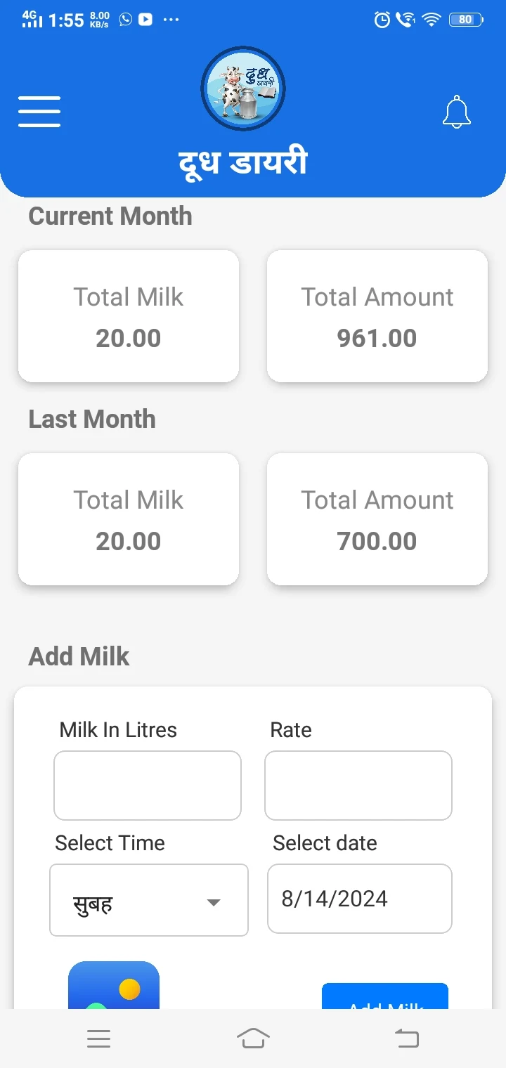Click the Add Milk button
Viewport: 506px width, 1068px height.
pos(385,996)
